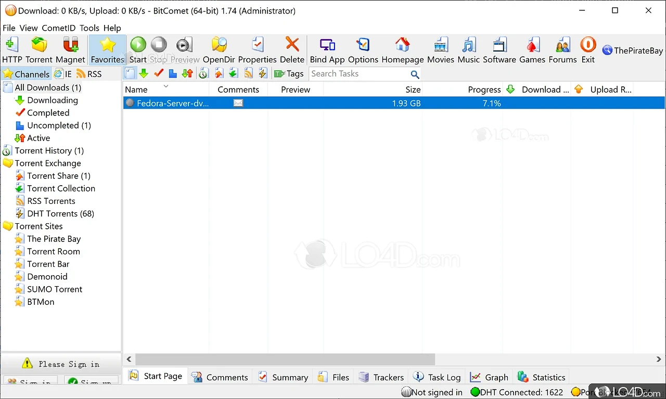Select Torrent Exchange folder
Viewport: 666px width, 399px height.
pyautogui.click(x=48, y=163)
